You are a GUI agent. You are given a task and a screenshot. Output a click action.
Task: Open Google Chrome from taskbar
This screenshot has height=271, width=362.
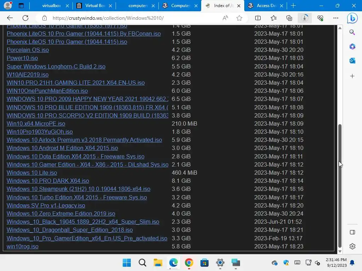189,263
